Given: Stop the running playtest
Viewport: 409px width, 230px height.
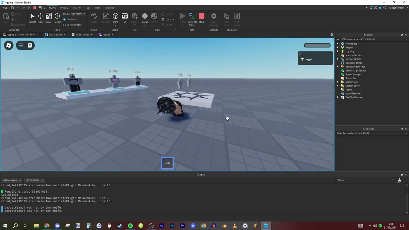Looking at the screenshot, I should point(201,18).
